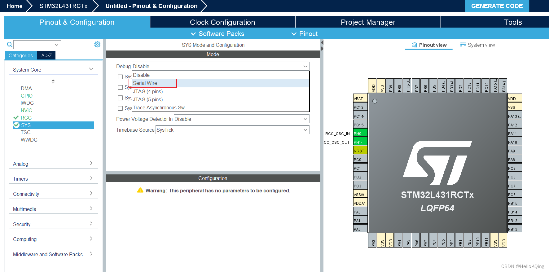Open the Power Voltage Detector In dropdown

coord(241,119)
